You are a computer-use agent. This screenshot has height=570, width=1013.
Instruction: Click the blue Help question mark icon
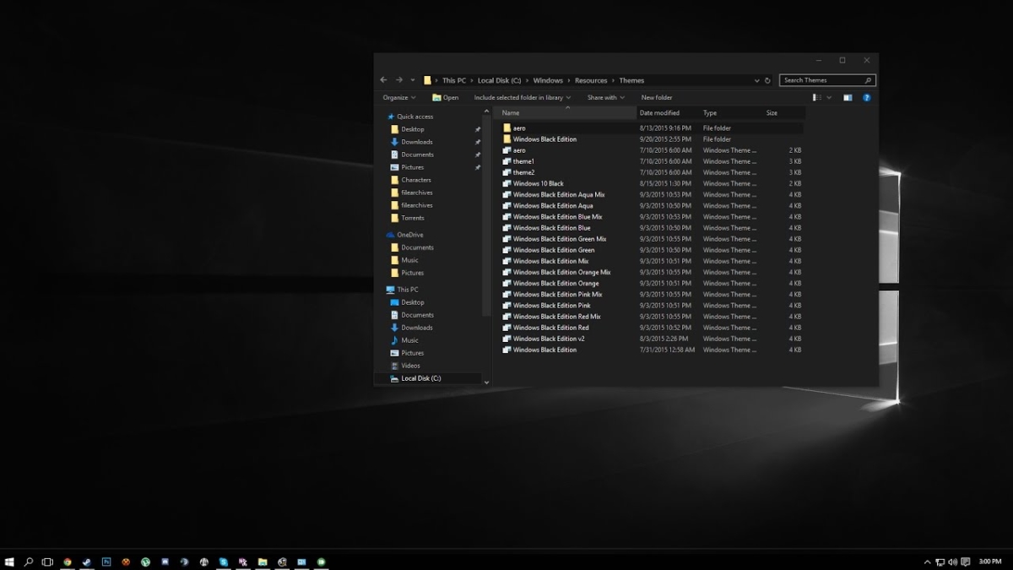(866, 97)
